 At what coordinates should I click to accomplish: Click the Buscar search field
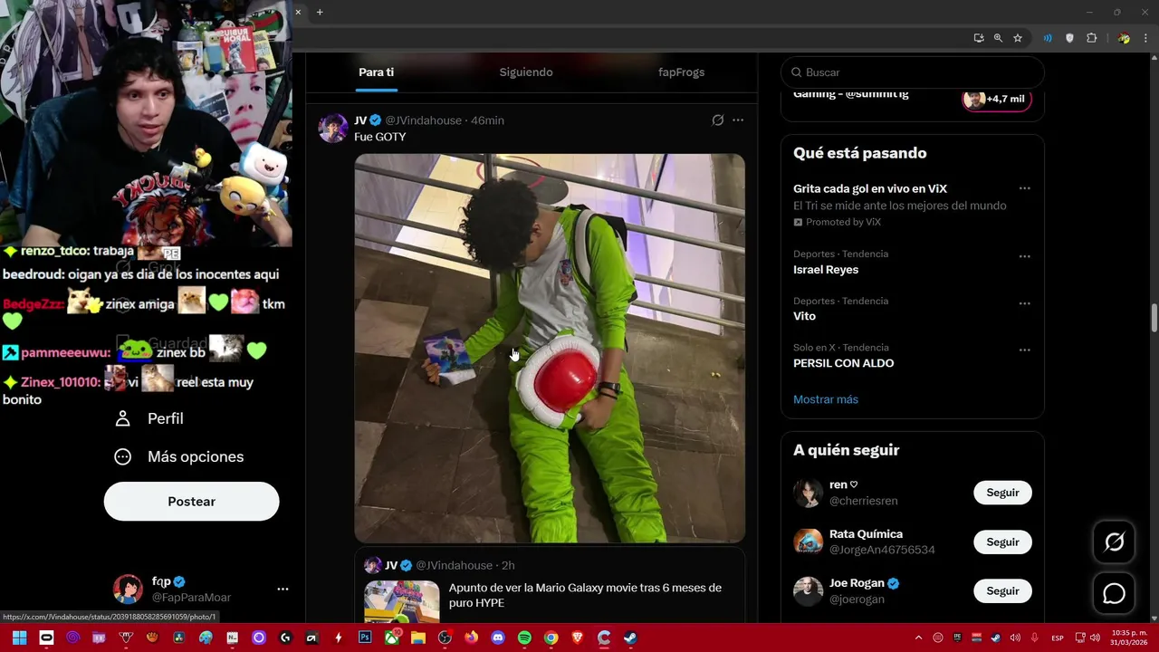pyautogui.click(x=913, y=72)
